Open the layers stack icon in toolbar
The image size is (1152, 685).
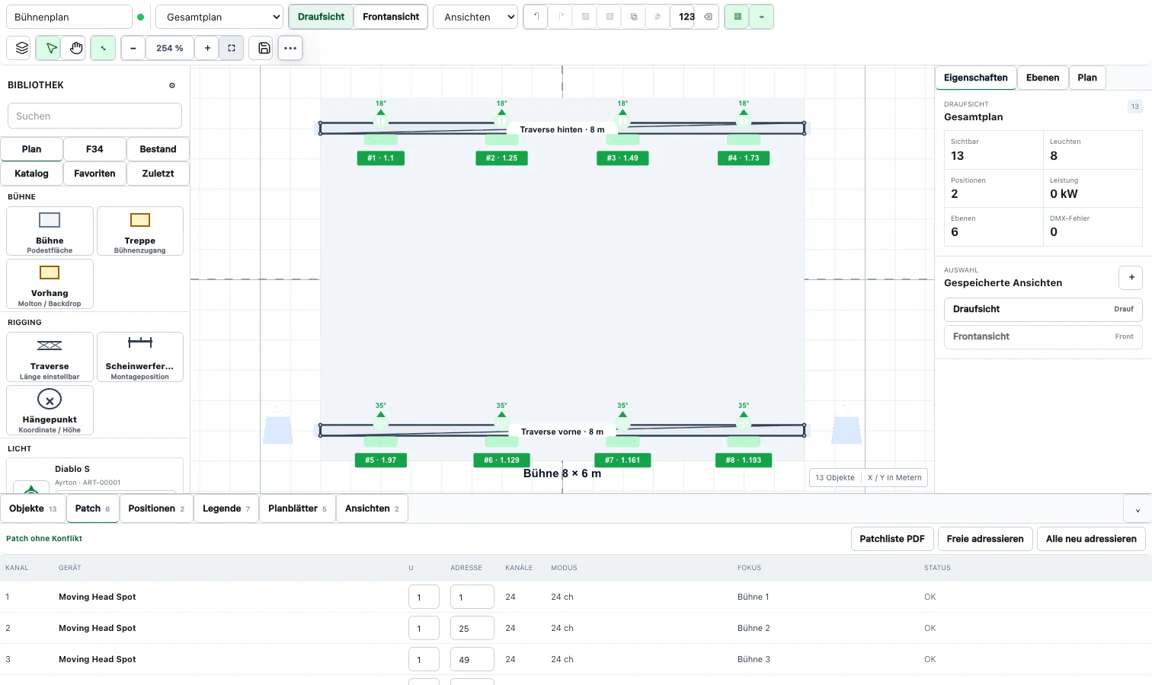pos(22,48)
